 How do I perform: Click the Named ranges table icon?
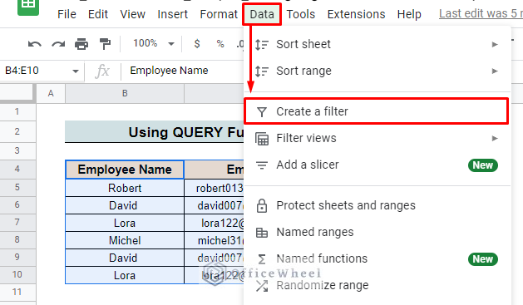click(x=262, y=233)
